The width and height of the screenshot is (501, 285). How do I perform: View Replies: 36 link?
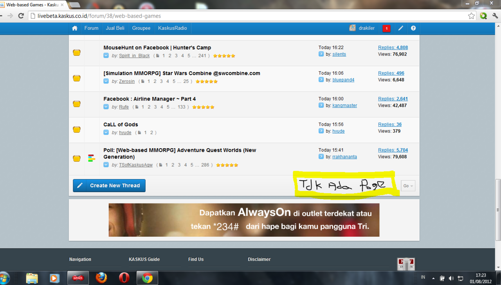click(390, 124)
